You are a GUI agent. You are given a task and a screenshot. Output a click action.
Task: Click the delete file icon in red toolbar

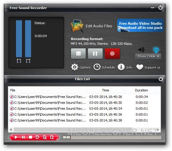click(45, 137)
